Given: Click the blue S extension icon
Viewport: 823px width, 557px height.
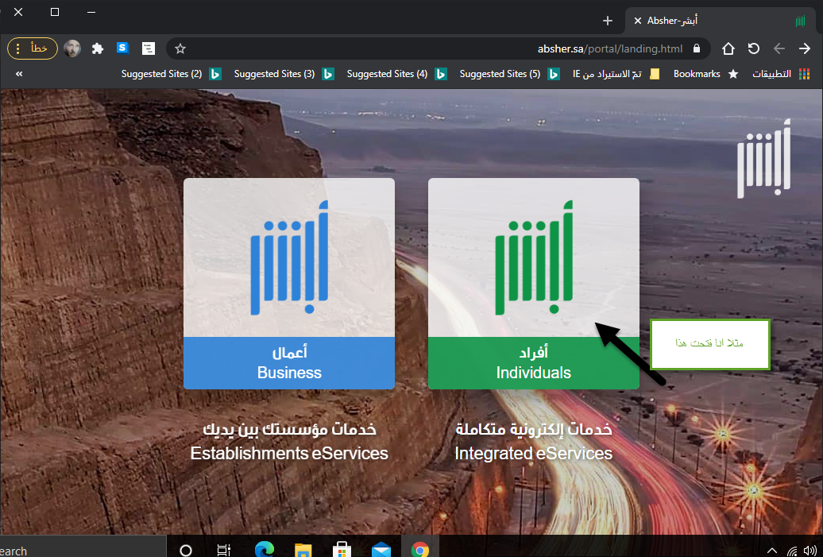Looking at the screenshot, I should 123,48.
